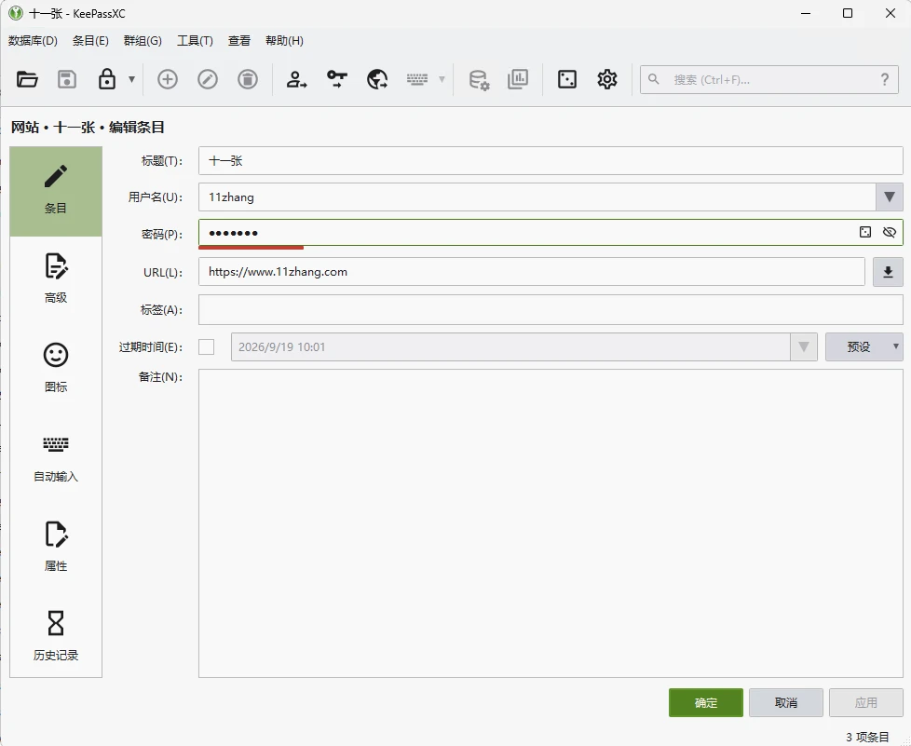Switch to 属性 properties sidebar tab
Screen dimensions: 911x746
click(x=56, y=549)
